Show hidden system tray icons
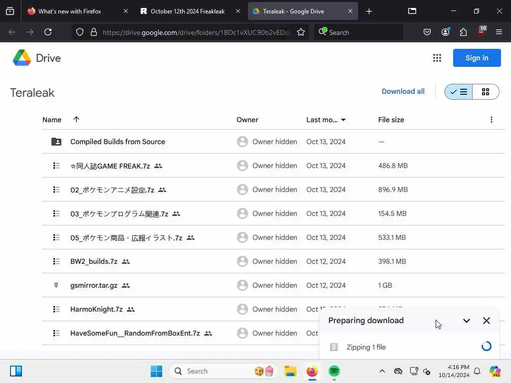 point(382,371)
